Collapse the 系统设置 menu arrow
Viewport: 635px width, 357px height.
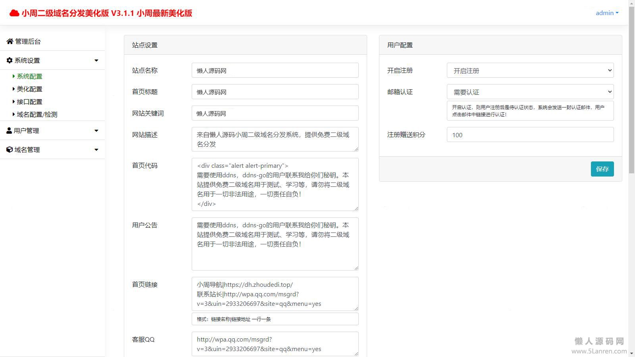point(96,60)
